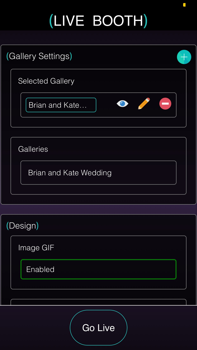Remove the selected gallery via red minus icon
Viewport: 197px width, 350px height.
pyautogui.click(x=165, y=104)
